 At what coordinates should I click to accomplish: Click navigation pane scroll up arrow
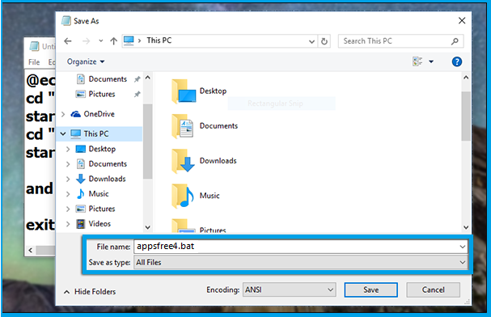coord(148,78)
